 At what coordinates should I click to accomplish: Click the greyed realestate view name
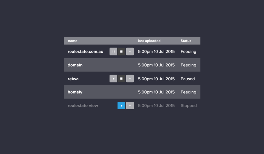[83, 106]
